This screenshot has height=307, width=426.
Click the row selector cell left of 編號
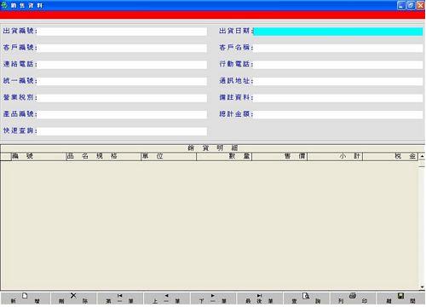click(x=6, y=156)
